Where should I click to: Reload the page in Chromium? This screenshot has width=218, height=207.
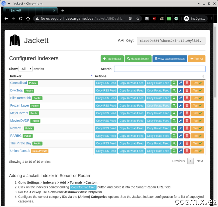(21, 19)
